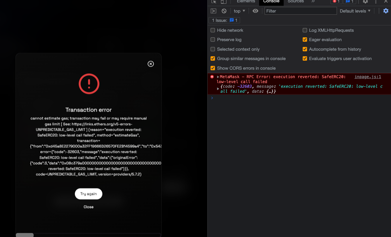Image resolution: width=391 pixels, height=237 pixels.
Task: Open the DevTools three-dot customization menu
Action: (x=376, y=2)
